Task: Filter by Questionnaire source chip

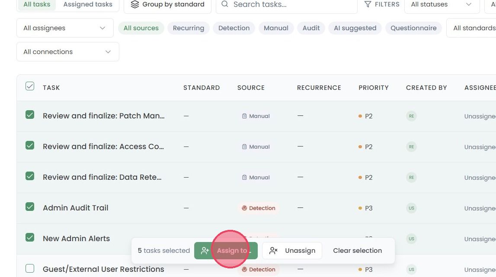Action: [413, 28]
